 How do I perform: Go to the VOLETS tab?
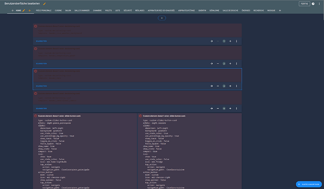point(108,10)
